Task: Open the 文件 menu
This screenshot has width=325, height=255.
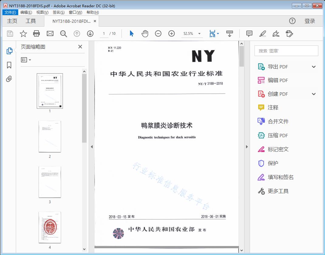Action: point(10,12)
